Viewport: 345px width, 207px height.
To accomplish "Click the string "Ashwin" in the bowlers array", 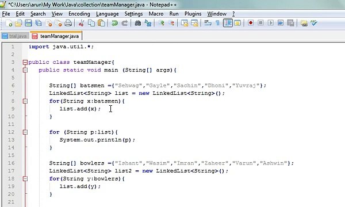I will point(274,163).
